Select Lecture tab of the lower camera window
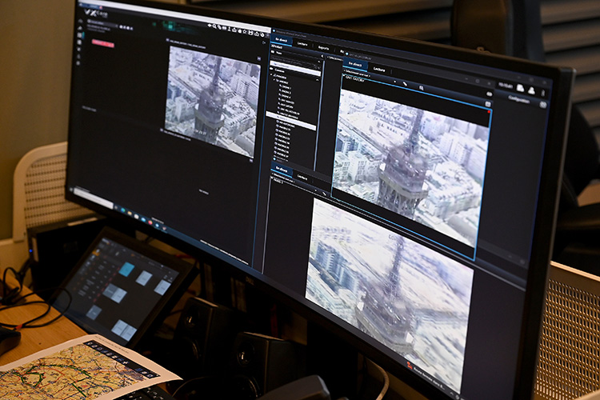This screenshot has width=600, height=400. point(302,178)
